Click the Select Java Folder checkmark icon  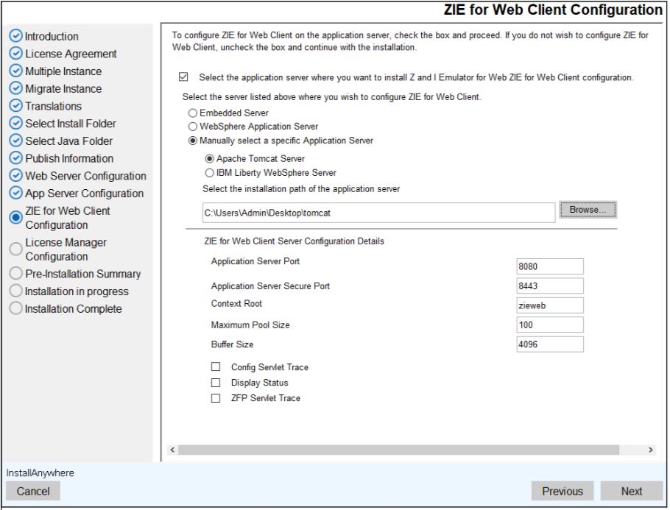click(15, 141)
